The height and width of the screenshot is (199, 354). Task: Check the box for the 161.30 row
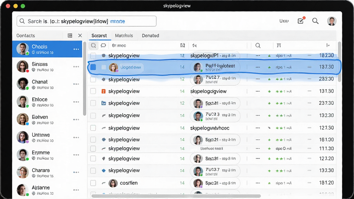(x=93, y=140)
